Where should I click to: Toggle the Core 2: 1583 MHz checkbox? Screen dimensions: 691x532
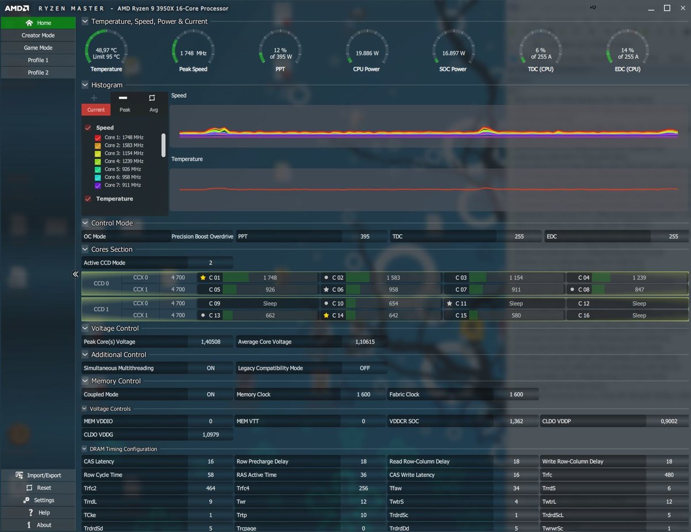pyautogui.click(x=98, y=146)
